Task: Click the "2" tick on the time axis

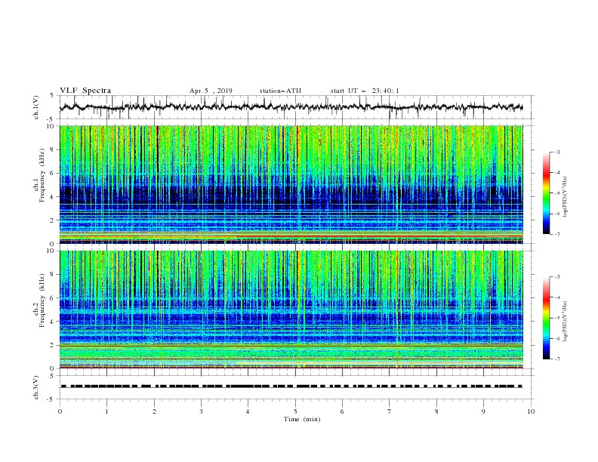Action: click(154, 411)
